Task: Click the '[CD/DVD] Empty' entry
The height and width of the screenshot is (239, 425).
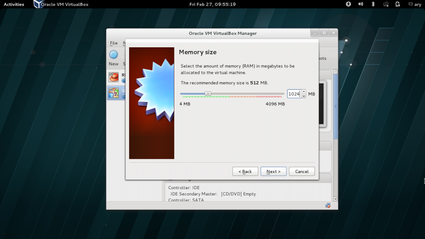Action: (x=238, y=194)
